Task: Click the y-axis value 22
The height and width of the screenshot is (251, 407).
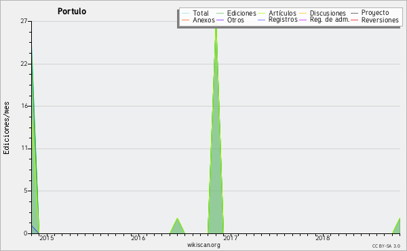Action: (24, 64)
